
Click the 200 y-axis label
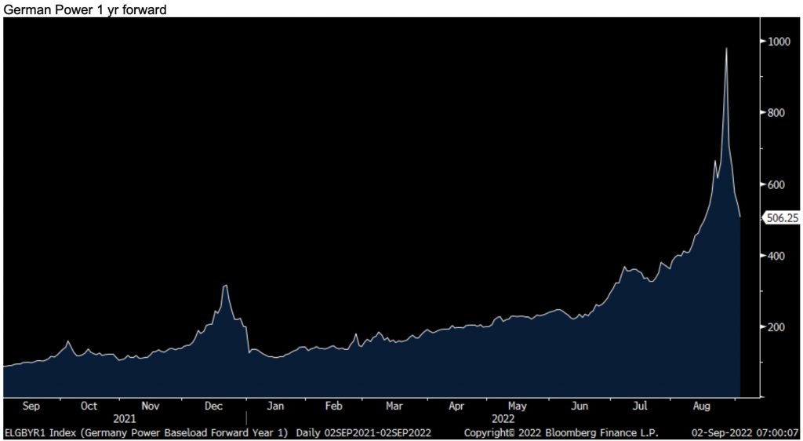(x=776, y=327)
